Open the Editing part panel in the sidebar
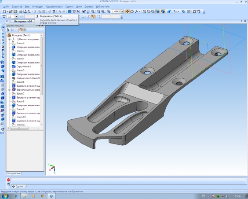Image resolution: width=248 pixels, height=199 pixels. 3,27
